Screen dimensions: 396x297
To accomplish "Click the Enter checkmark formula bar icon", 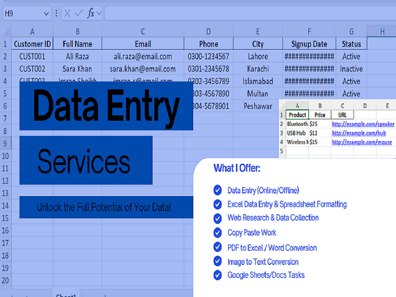I will (x=79, y=13).
